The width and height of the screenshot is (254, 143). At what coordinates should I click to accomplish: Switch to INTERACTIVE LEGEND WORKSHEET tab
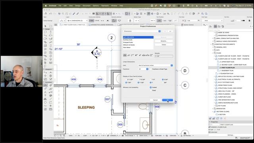click(x=102, y=25)
